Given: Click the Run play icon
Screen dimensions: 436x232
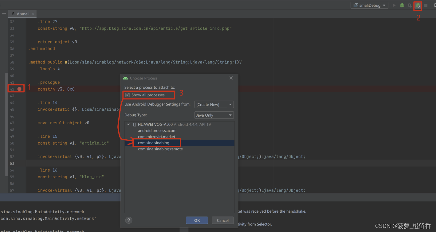Looking at the screenshot, I should [394, 5].
